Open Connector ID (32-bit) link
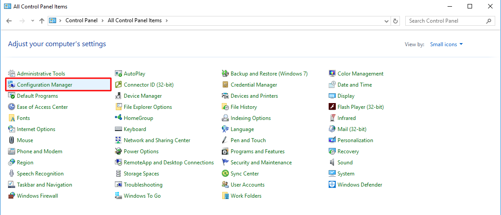 point(149,85)
